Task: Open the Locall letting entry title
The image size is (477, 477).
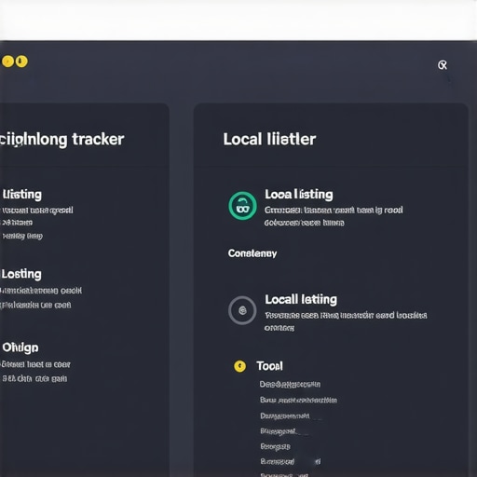Action: pyautogui.click(x=301, y=299)
